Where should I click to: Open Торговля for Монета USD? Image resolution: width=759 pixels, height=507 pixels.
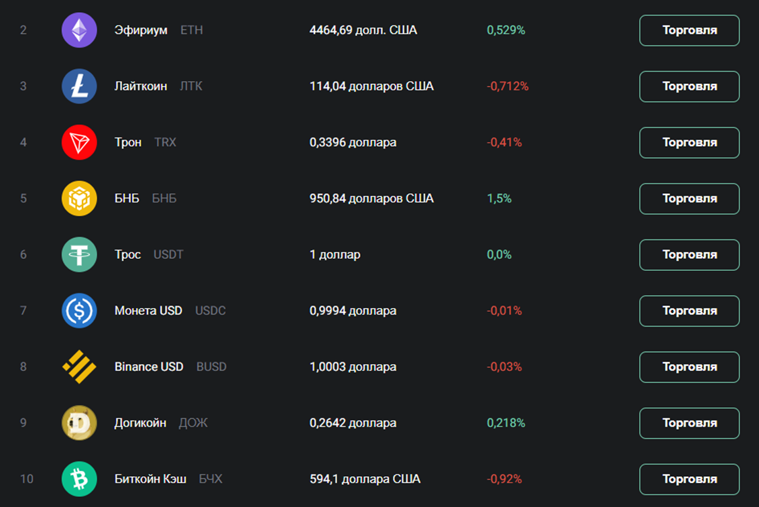(x=689, y=311)
